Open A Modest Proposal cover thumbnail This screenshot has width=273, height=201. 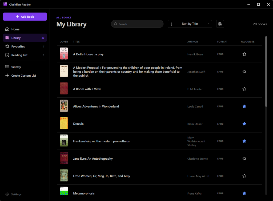64,71
